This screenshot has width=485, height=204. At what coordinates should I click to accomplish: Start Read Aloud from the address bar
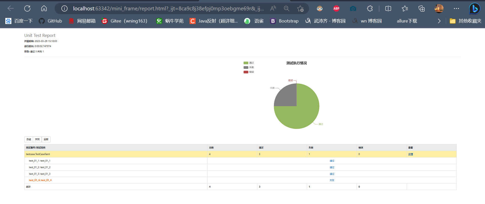click(x=273, y=9)
